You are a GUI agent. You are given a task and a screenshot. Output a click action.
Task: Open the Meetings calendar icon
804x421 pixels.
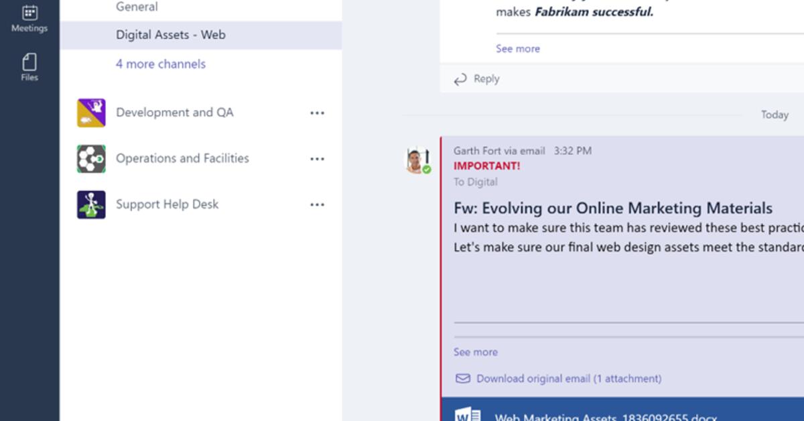tap(29, 13)
